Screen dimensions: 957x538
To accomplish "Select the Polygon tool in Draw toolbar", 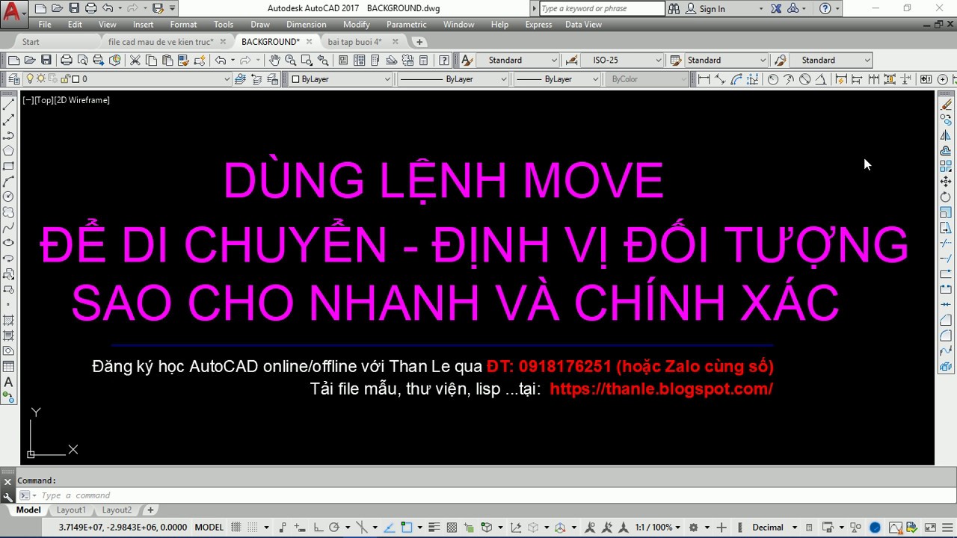I will pyautogui.click(x=9, y=151).
